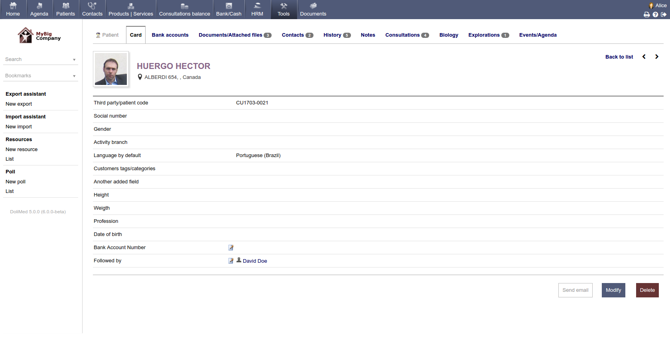
Task: Open the help question mark icon
Action: coord(655,14)
